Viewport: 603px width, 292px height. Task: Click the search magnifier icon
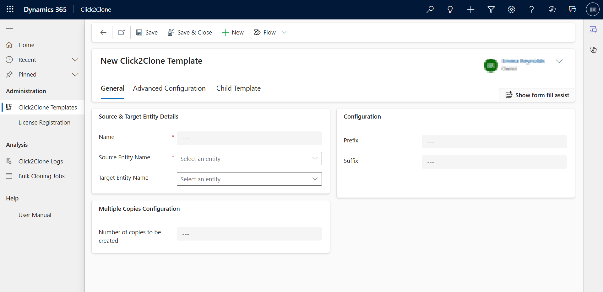click(430, 9)
